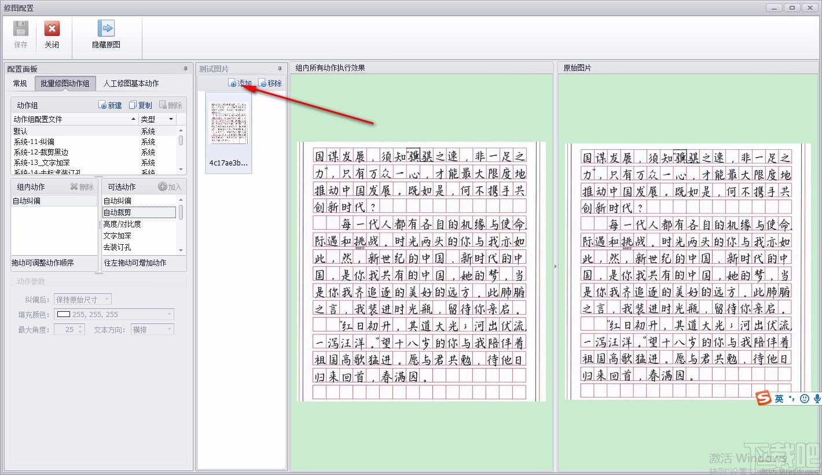822x475 pixels.
Task: Open the 类型 column filter dropdown
Action: [171, 119]
